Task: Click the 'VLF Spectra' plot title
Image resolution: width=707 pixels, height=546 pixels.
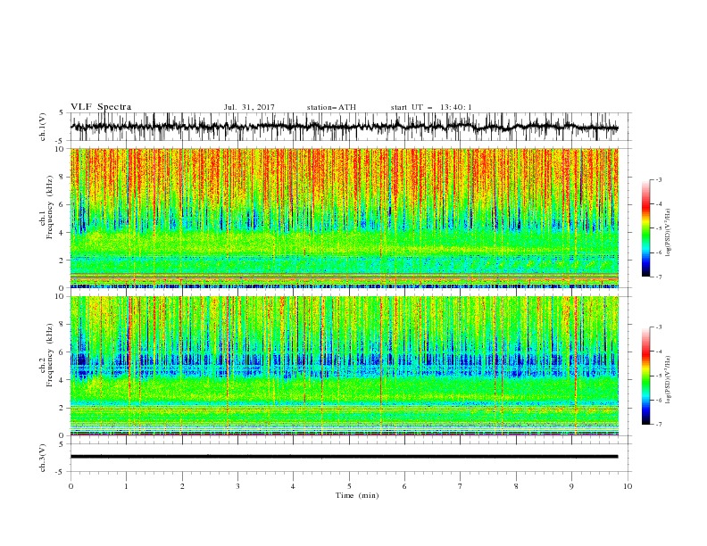Action: pos(101,107)
